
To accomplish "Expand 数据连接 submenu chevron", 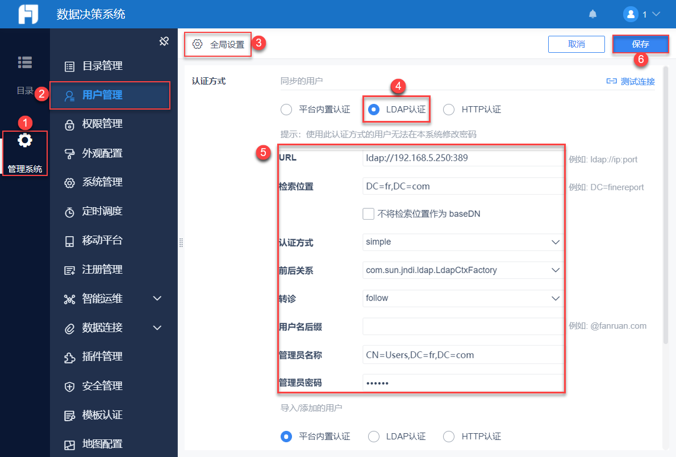I will click(x=157, y=328).
